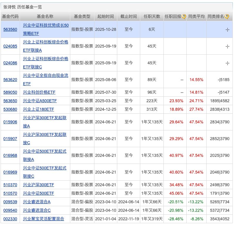This screenshot has height=225, width=234.
Task: Click fund code 016969
Action: pyautogui.click(x=10, y=172)
